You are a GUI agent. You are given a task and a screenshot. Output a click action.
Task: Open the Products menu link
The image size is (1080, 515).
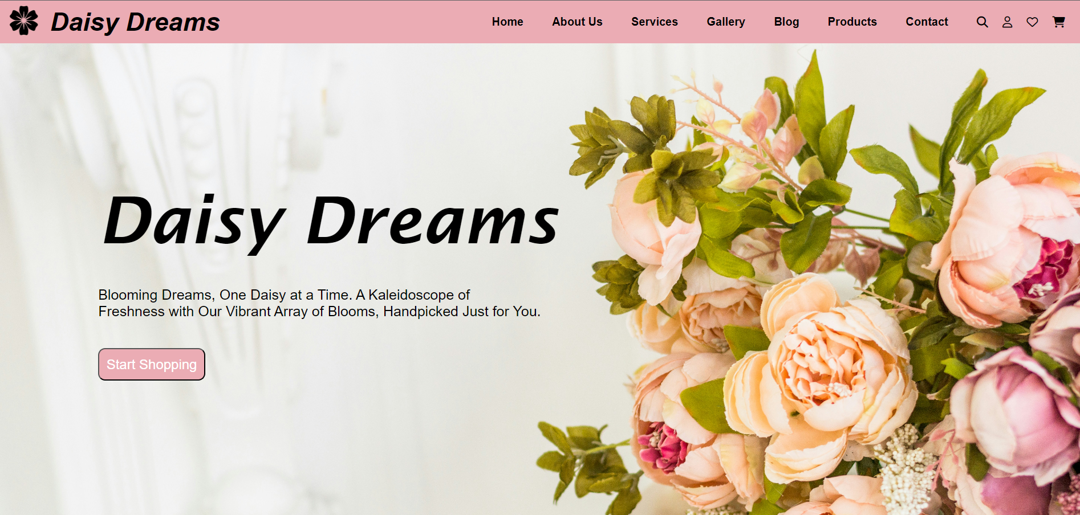(852, 22)
